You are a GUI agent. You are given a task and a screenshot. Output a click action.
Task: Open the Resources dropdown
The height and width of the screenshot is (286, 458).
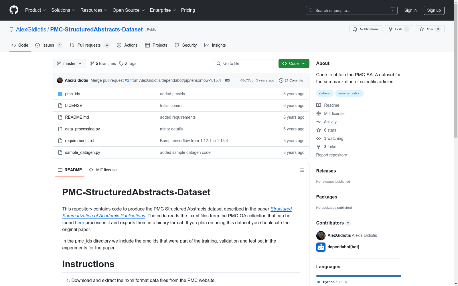94,10
